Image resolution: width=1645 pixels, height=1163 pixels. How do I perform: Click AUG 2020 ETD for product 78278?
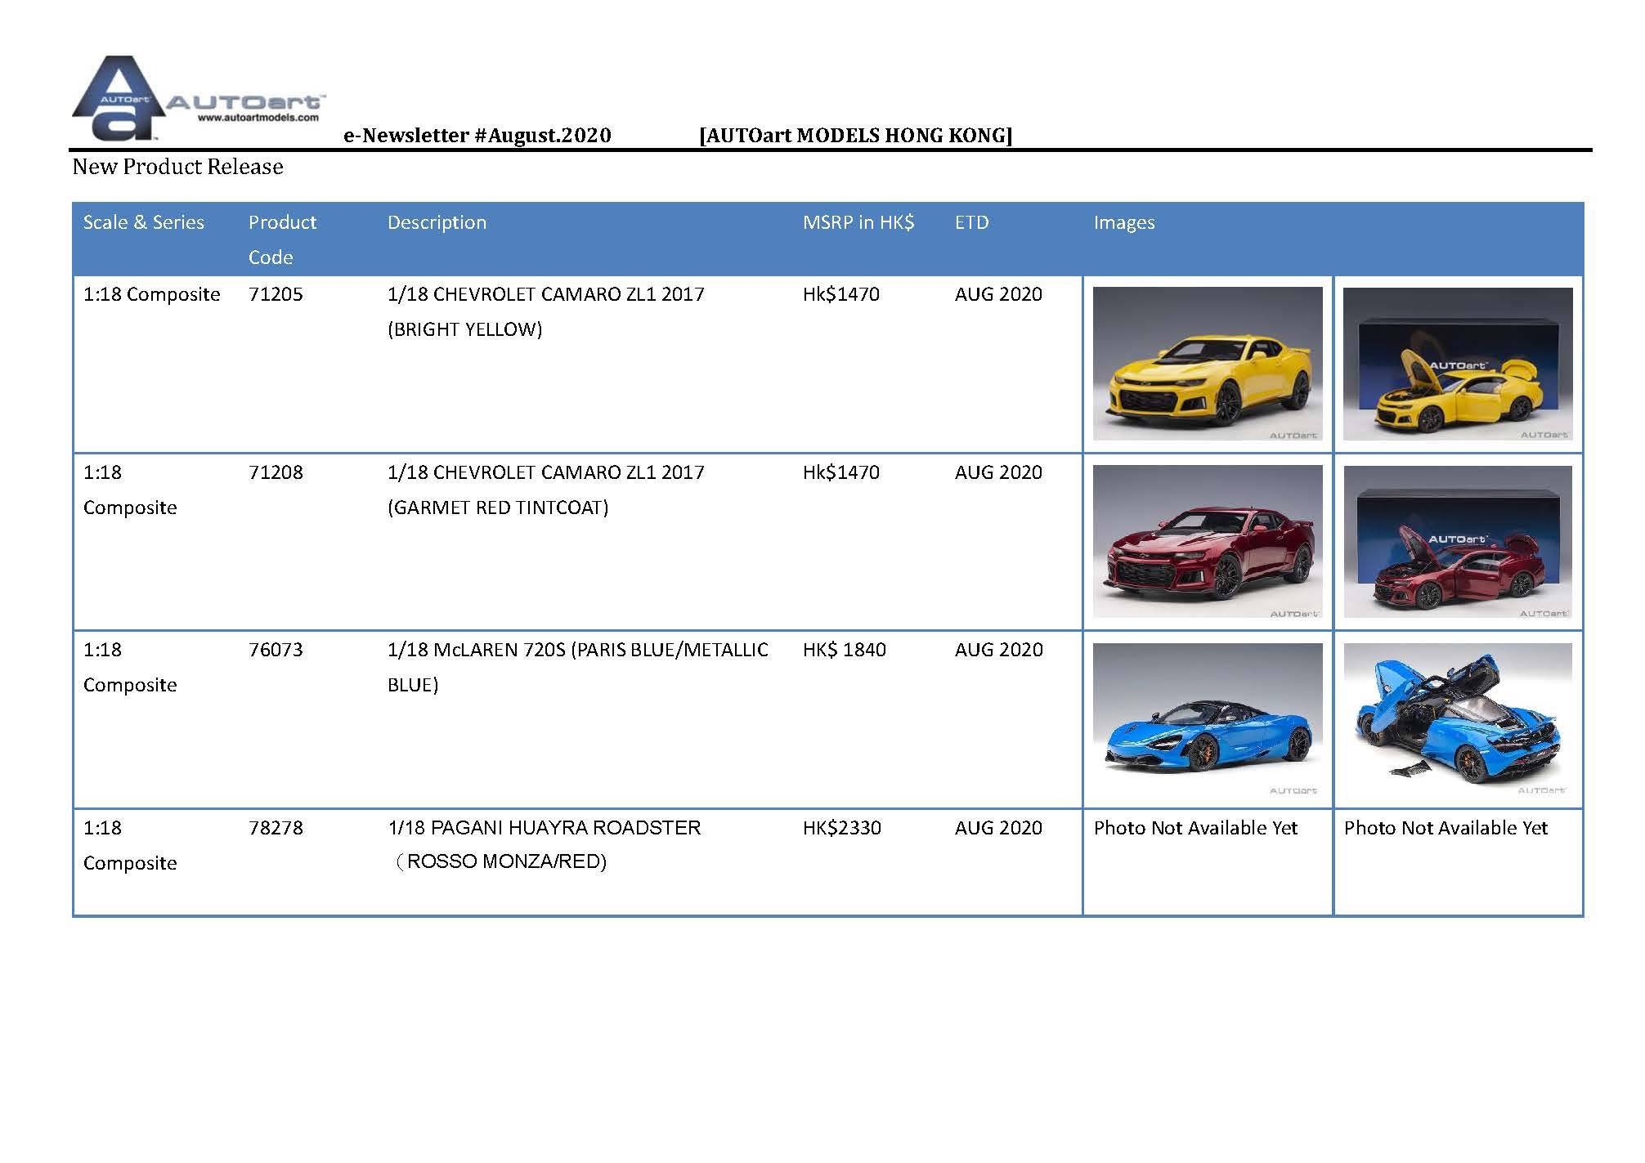coord(999,828)
